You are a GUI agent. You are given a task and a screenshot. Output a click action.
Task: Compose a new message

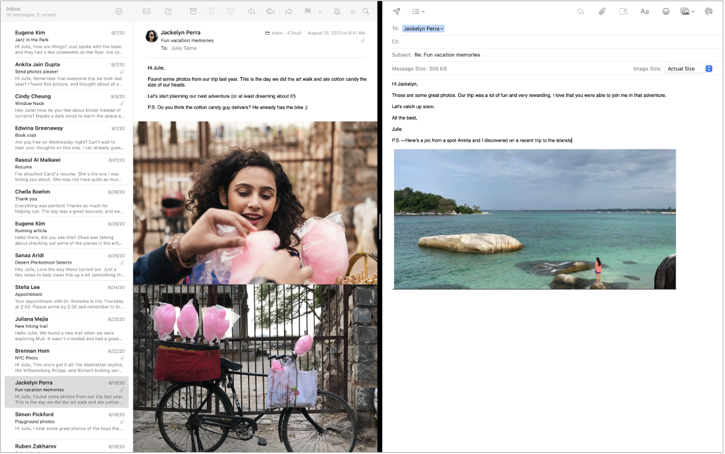click(x=168, y=11)
